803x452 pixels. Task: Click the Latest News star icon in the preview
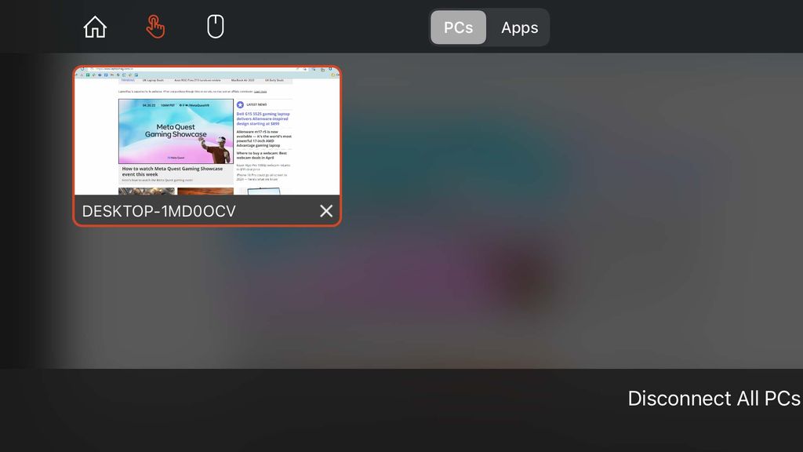tap(239, 104)
